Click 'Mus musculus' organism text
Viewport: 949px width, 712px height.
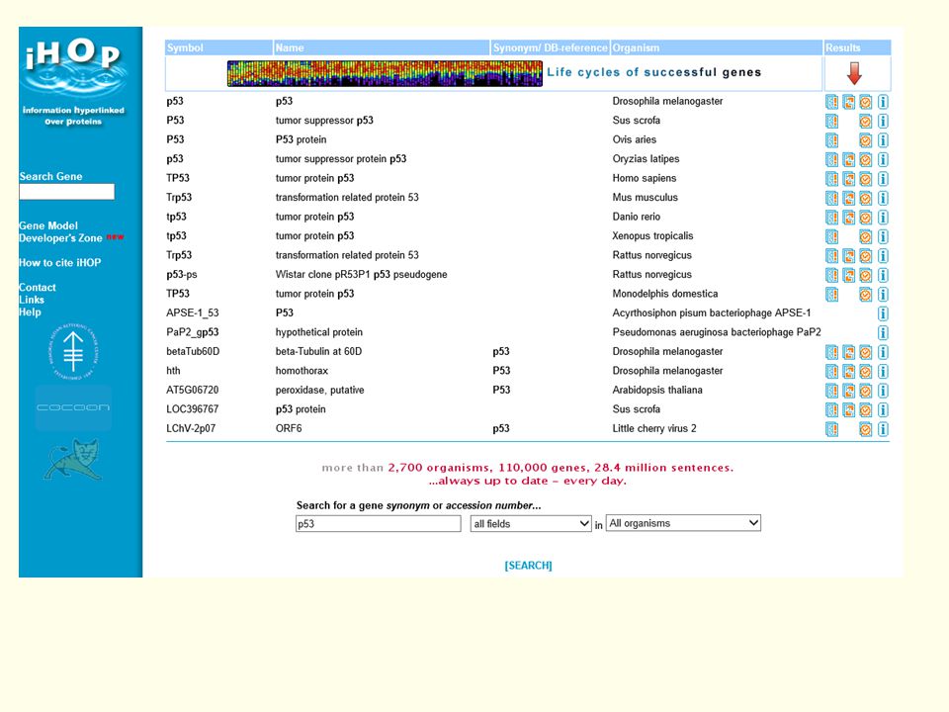646,198
